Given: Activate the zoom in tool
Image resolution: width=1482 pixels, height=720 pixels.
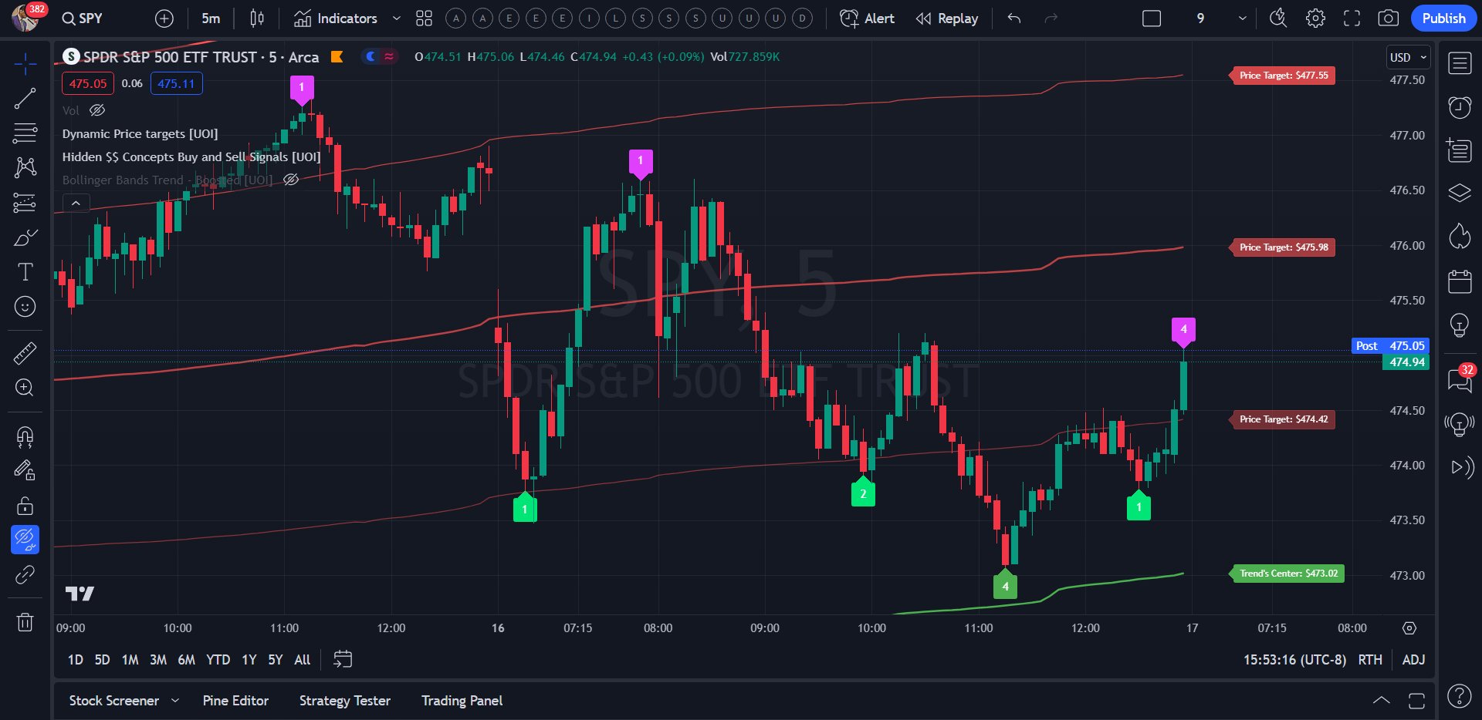Looking at the screenshot, I should pos(25,388).
